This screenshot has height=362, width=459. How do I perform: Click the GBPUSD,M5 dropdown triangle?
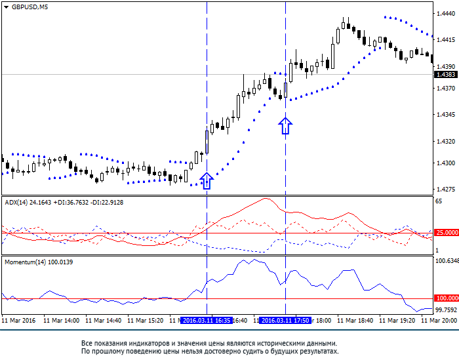coord(6,7)
